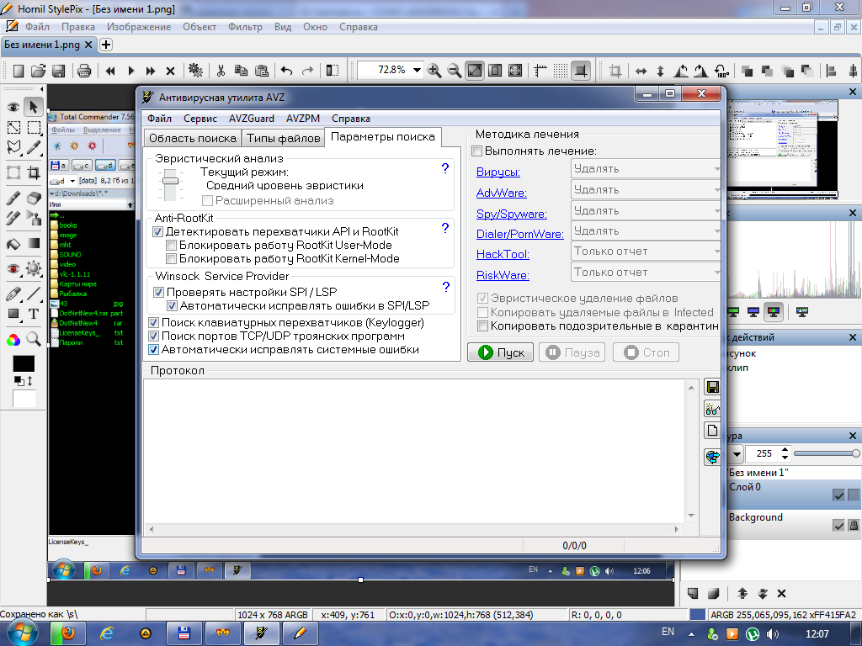Open blend mode dropdown beside 255 opacity

[737, 453]
